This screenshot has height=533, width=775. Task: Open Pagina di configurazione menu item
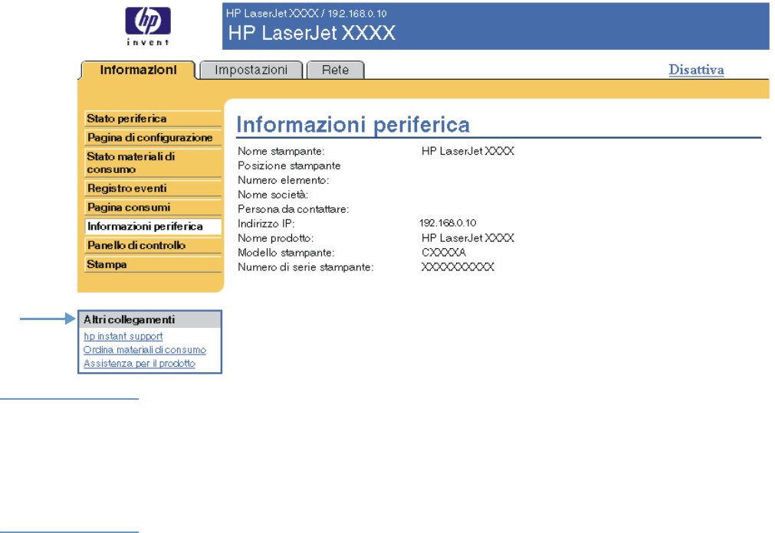(x=153, y=137)
